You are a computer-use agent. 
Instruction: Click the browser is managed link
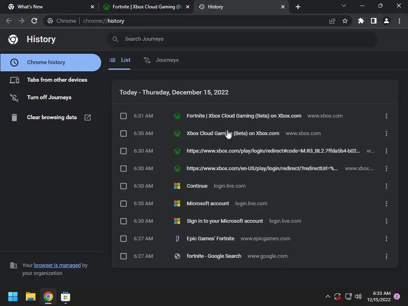point(57,265)
